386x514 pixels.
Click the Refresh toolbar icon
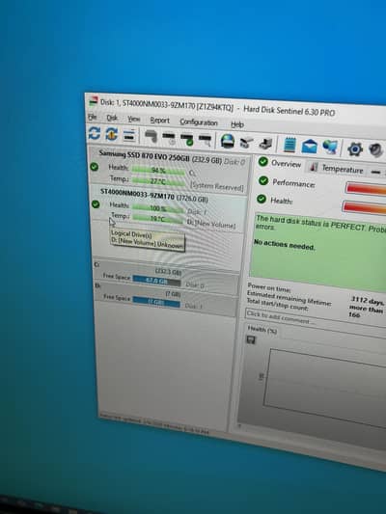(95, 133)
